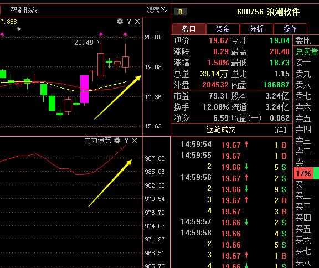Click the purple pattern dot above the 20.49 high
The width and height of the screenshot is (319, 268).
[x=101, y=34]
